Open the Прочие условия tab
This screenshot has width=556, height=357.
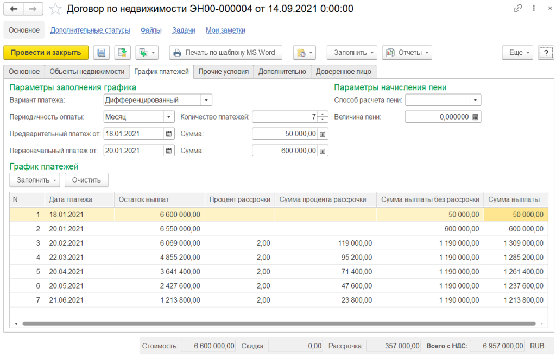click(223, 71)
